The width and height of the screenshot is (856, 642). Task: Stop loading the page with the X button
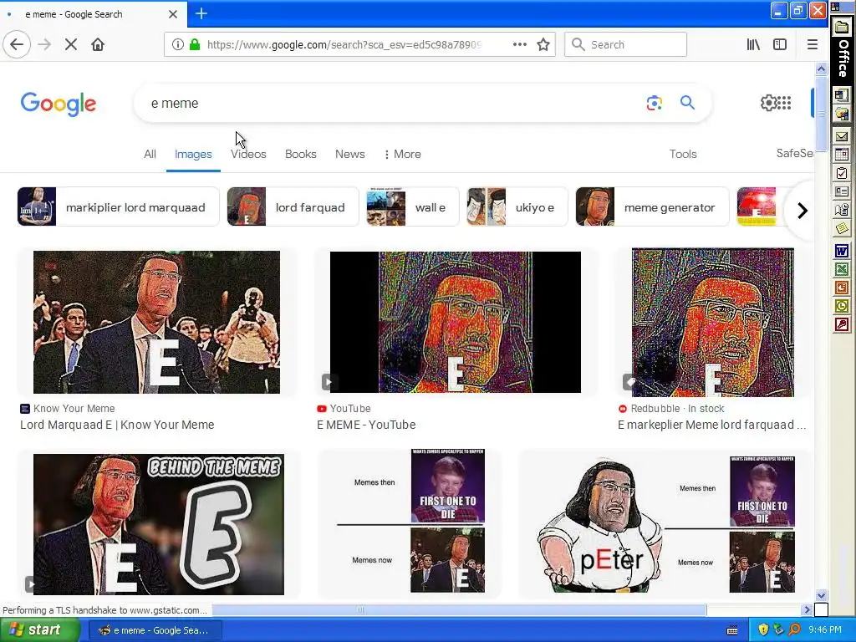tap(71, 45)
